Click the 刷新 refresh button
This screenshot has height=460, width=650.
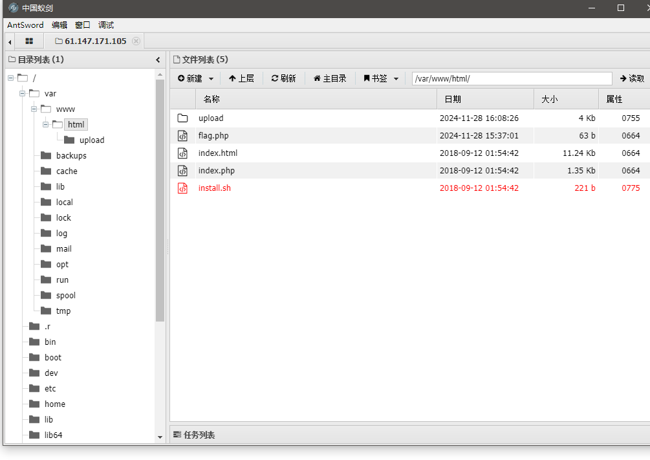283,78
